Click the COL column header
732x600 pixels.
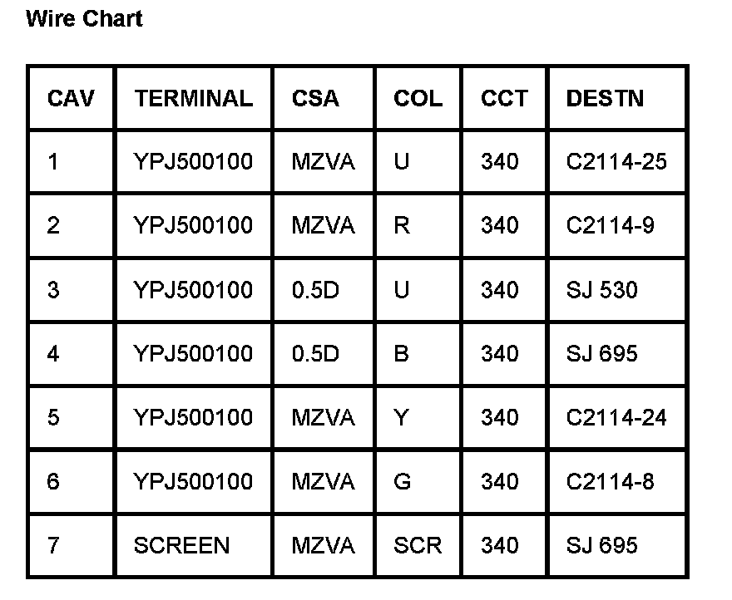click(x=418, y=98)
